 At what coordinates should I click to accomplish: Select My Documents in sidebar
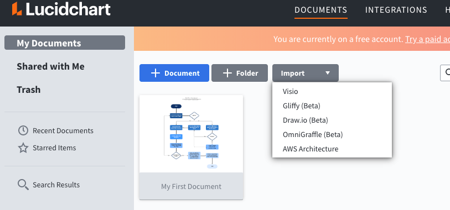tap(65, 43)
